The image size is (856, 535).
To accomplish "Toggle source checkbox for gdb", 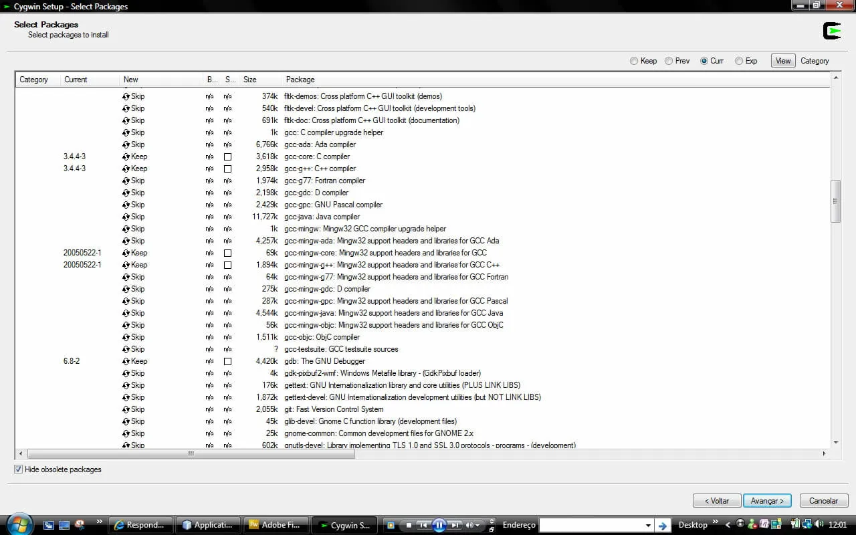I will click(x=227, y=362).
